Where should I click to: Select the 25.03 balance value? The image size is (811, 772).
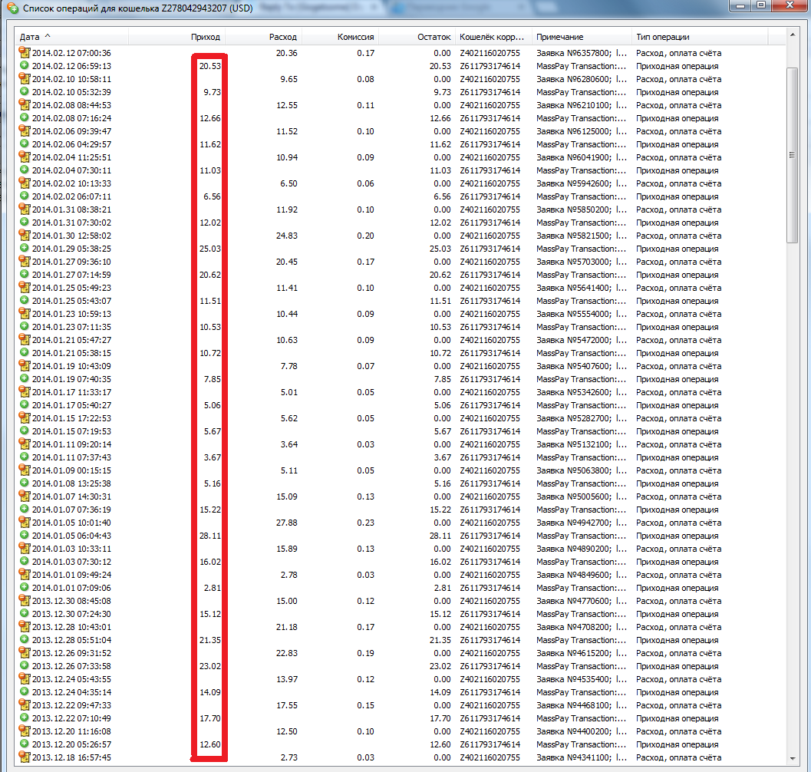point(440,249)
